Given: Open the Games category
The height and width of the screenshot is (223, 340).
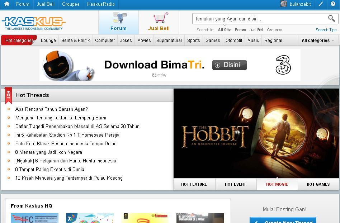Looking at the screenshot, I should (x=213, y=41).
